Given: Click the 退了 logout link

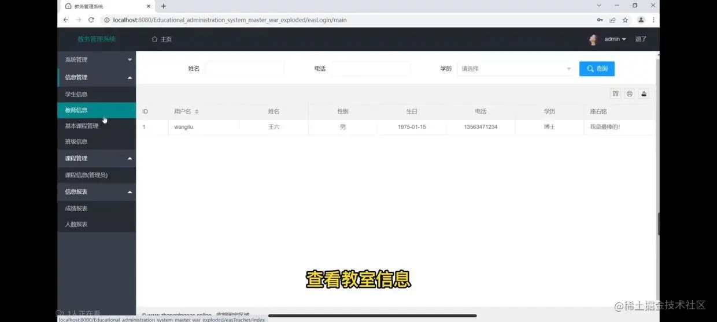Looking at the screenshot, I should 641,39.
